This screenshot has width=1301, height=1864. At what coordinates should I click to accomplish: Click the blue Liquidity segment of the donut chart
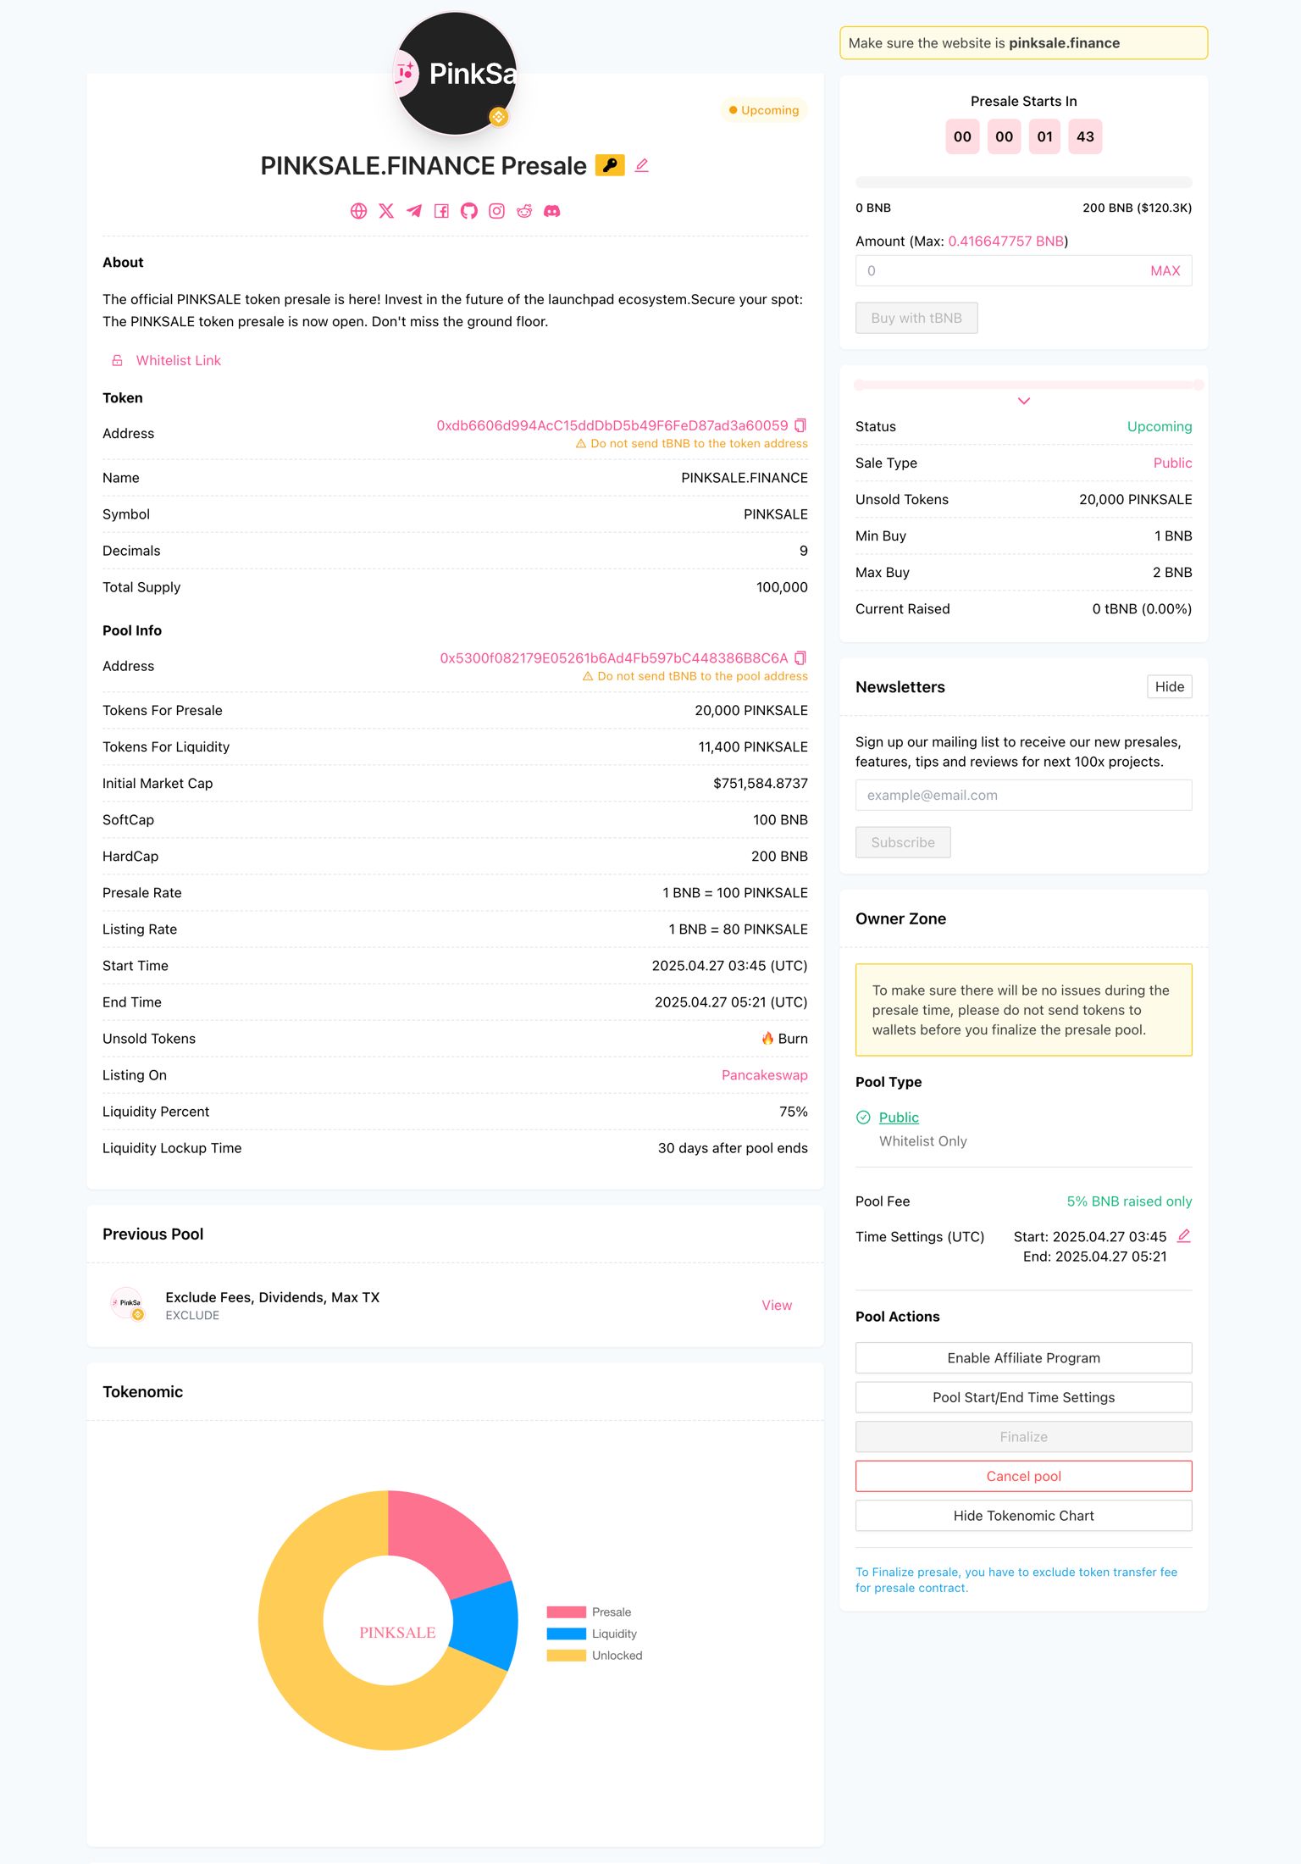tap(485, 1625)
